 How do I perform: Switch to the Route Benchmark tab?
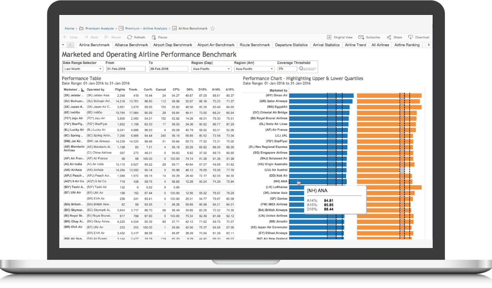click(x=255, y=45)
